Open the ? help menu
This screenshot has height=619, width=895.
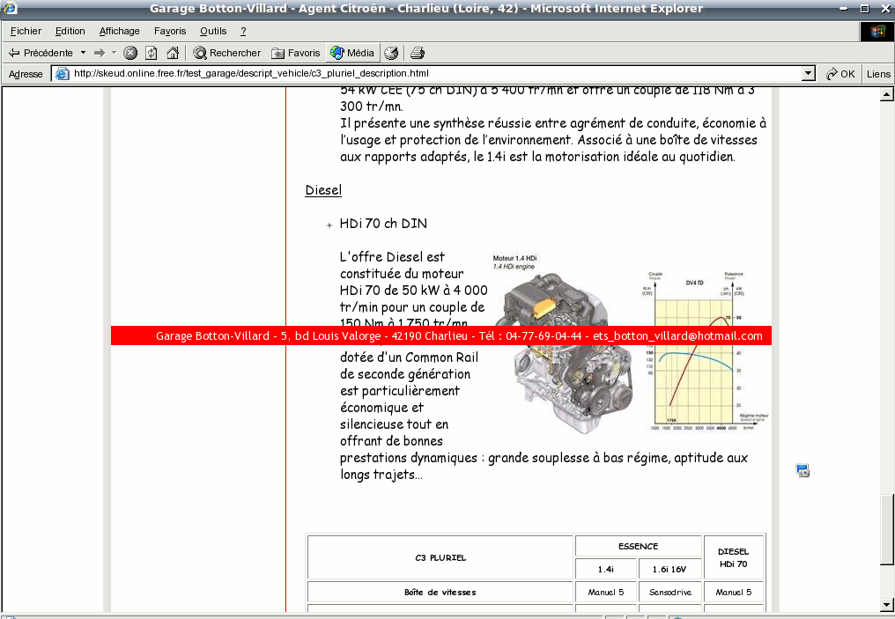pyautogui.click(x=243, y=32)
